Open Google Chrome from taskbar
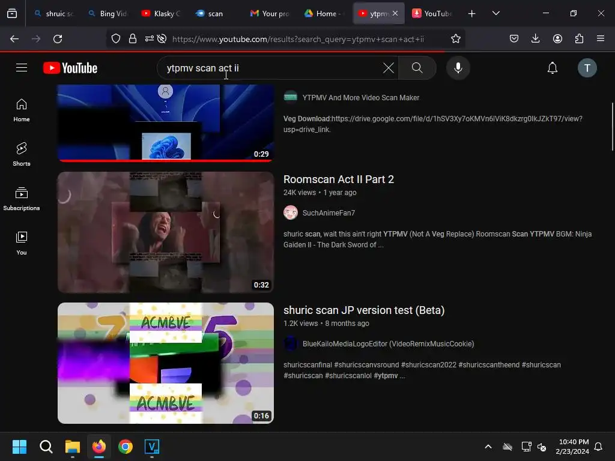615x461 pixels. [126, 446]
